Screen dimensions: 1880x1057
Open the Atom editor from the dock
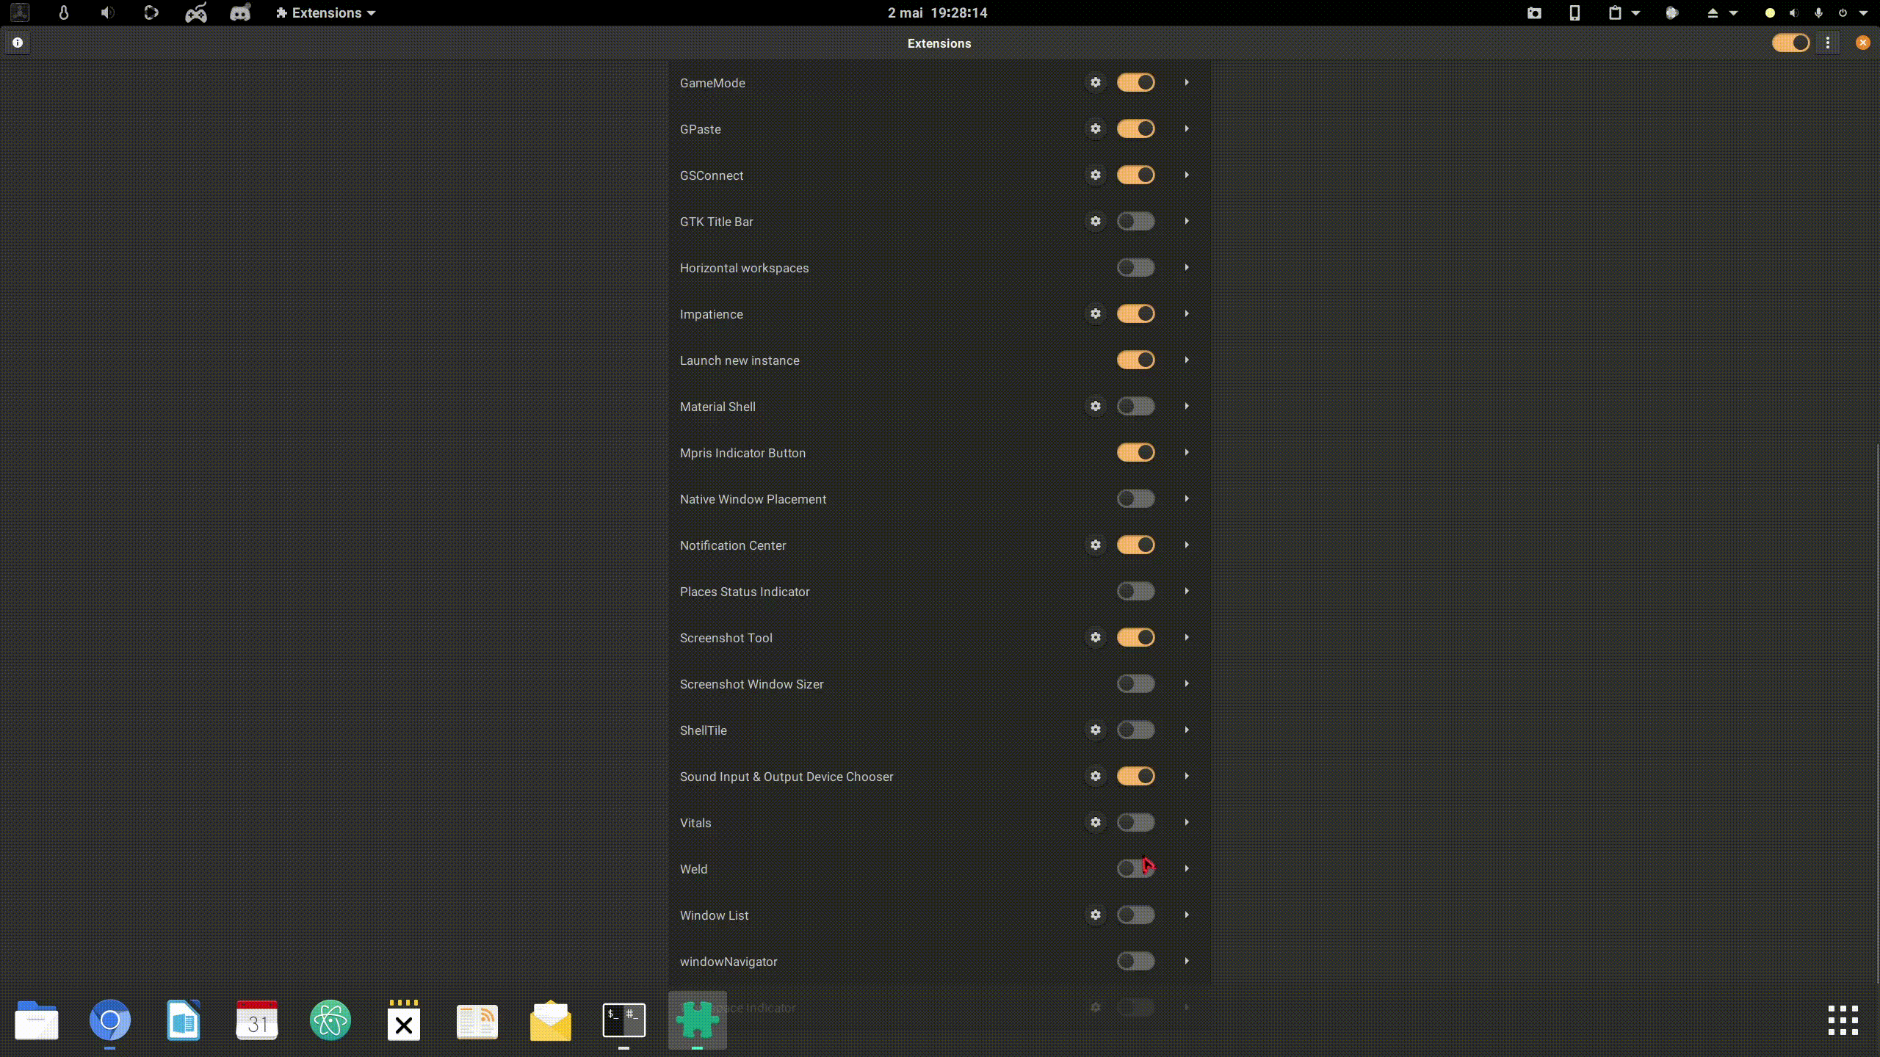pyautogui.click(x=330, y=1020)
